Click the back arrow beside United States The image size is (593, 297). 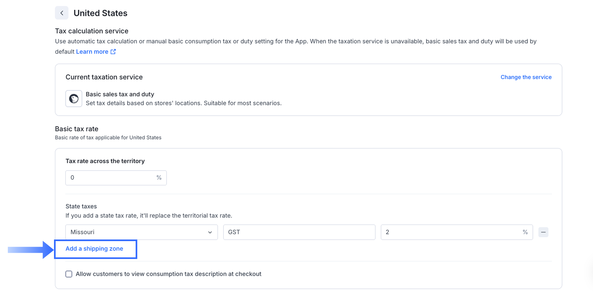(x=62, y=13)
